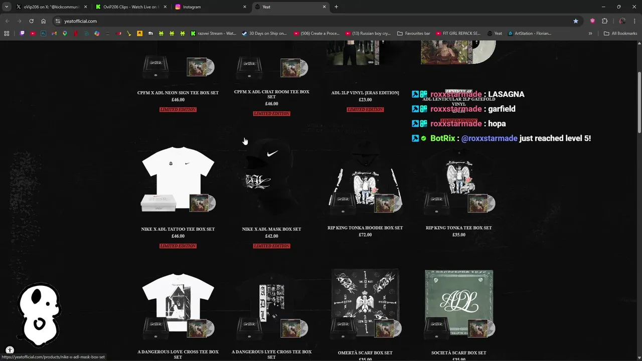Viewport: 642px width, 361px height.
Task: Open the tab search dropdown
Action: tap(7, 7)
